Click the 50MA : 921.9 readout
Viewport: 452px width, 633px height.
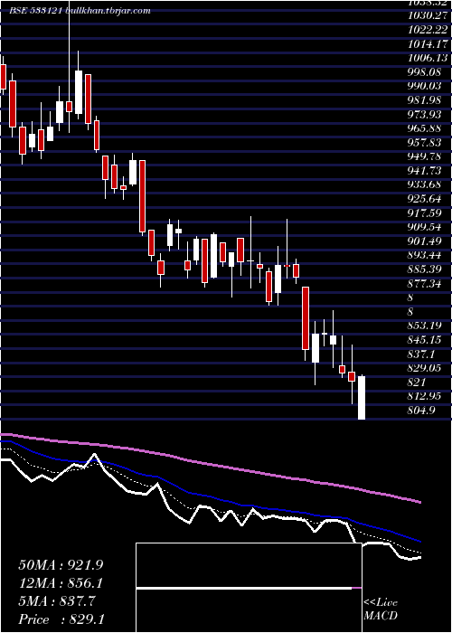[61, 565]
